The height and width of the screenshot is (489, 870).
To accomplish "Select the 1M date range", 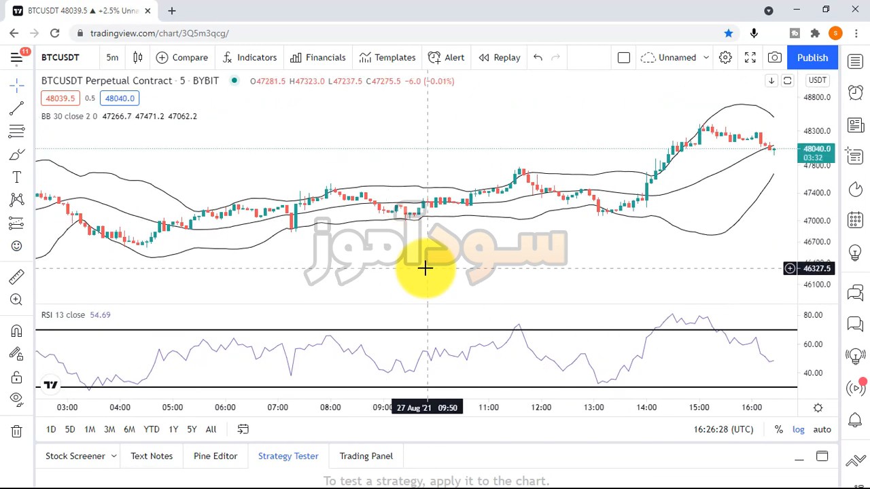I will [x=90, y=429].
